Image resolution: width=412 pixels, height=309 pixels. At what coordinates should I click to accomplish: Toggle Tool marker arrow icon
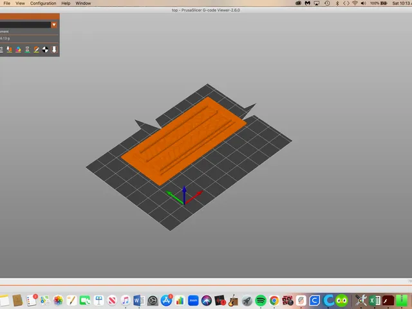point(54,50)
